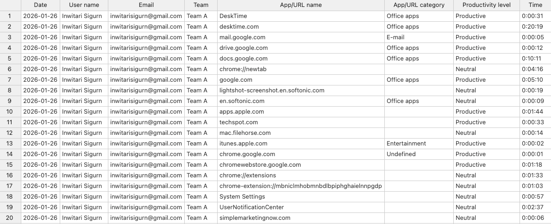Viewport: 551px width, 224px height.
Task: Click the 0:02:37 time cell
Action: coord(535,207)
